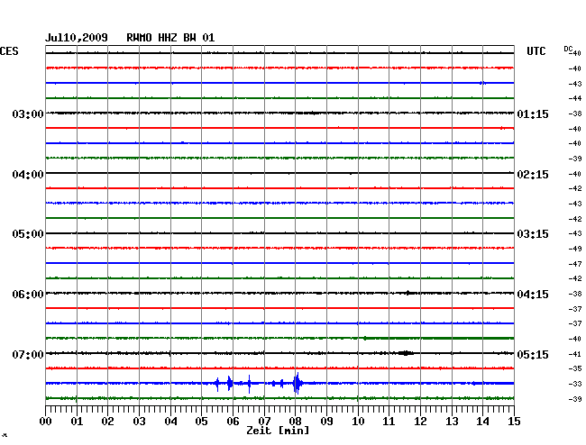Click the "00" minute tick label
Image resolution: width=586 pixels, height=445 pixels.
[46, 422]
